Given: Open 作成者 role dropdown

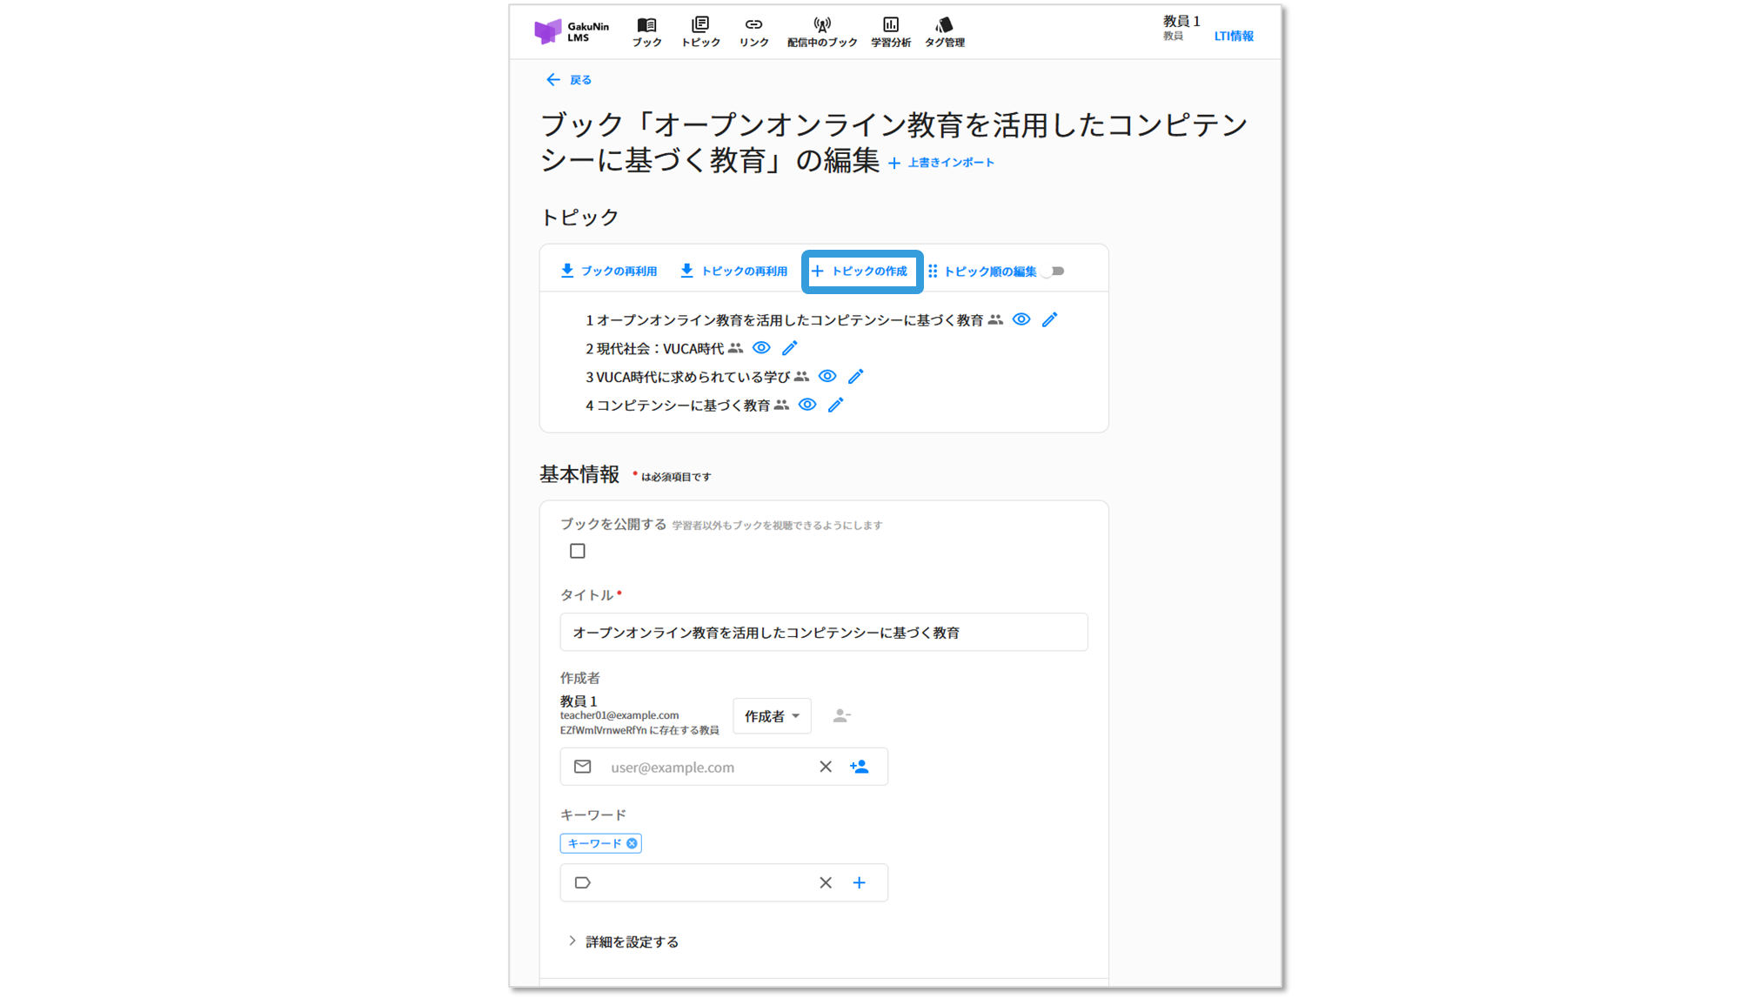Looking at the screenshot, I should click(x=772, y=716).
